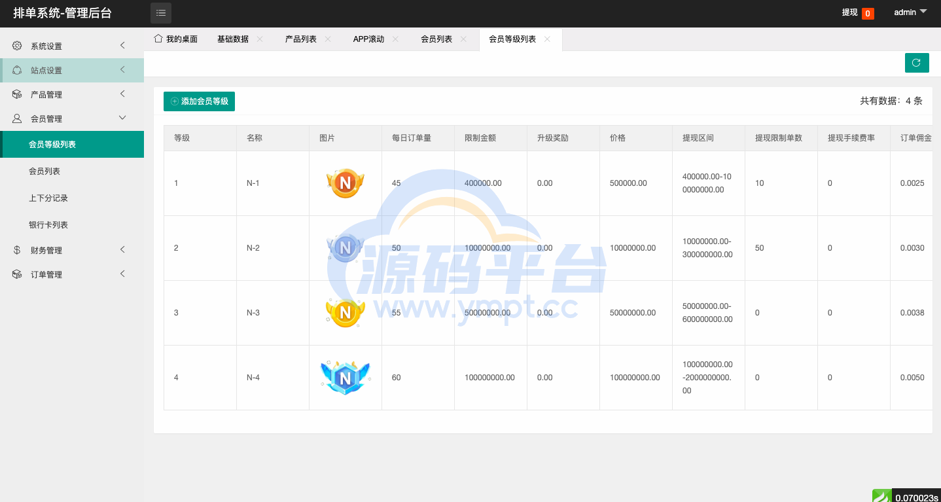Click the 0.0050 commission cell

tap(912, 378)
